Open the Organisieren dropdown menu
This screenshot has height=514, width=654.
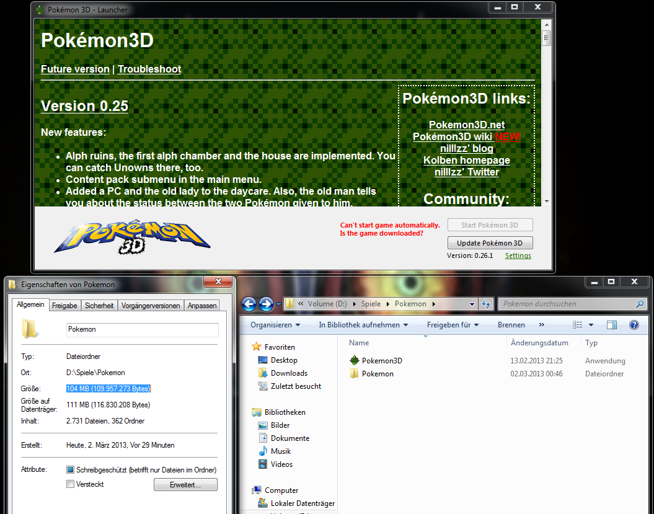tap(275, 325)
